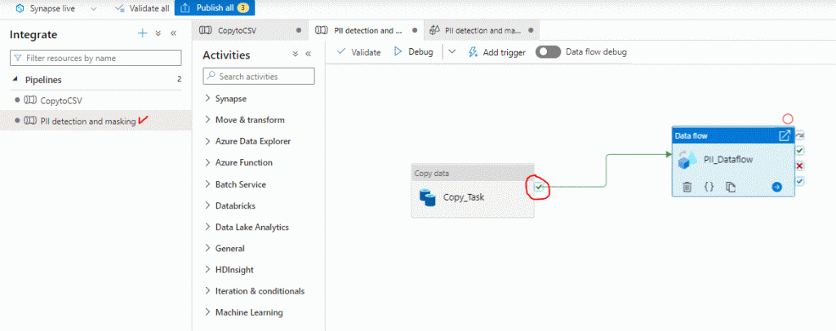Click Add trigger label

504,52
